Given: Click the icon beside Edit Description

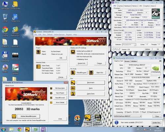Looking at the screenshot, I should (51, 88).
